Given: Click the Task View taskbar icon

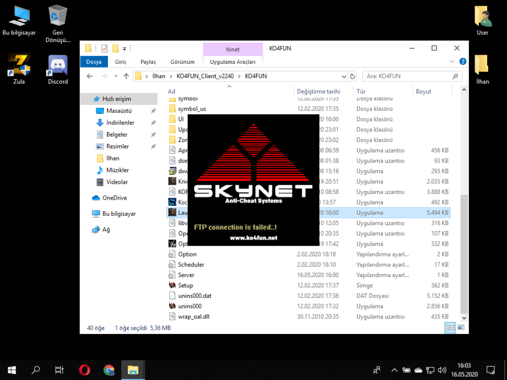Looking at the screenshot, I should tap(59, 370).
